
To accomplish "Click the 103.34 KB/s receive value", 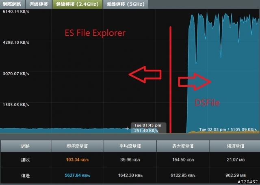I will pyautogui.click(x=77, y=160).
